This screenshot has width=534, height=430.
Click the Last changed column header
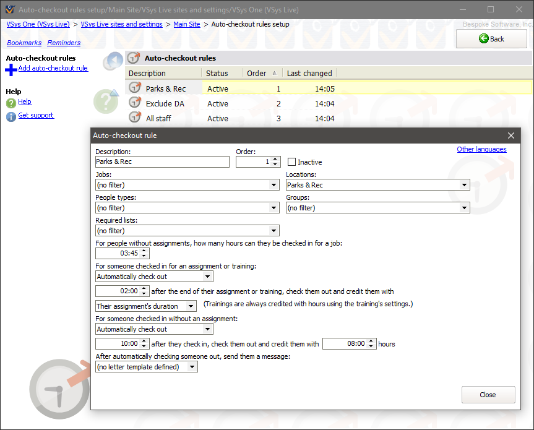[x=309, y=73]
